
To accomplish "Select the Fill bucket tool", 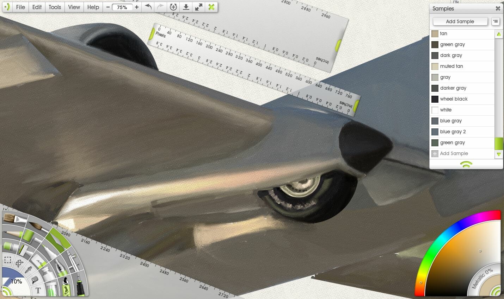I will point(35,280).
